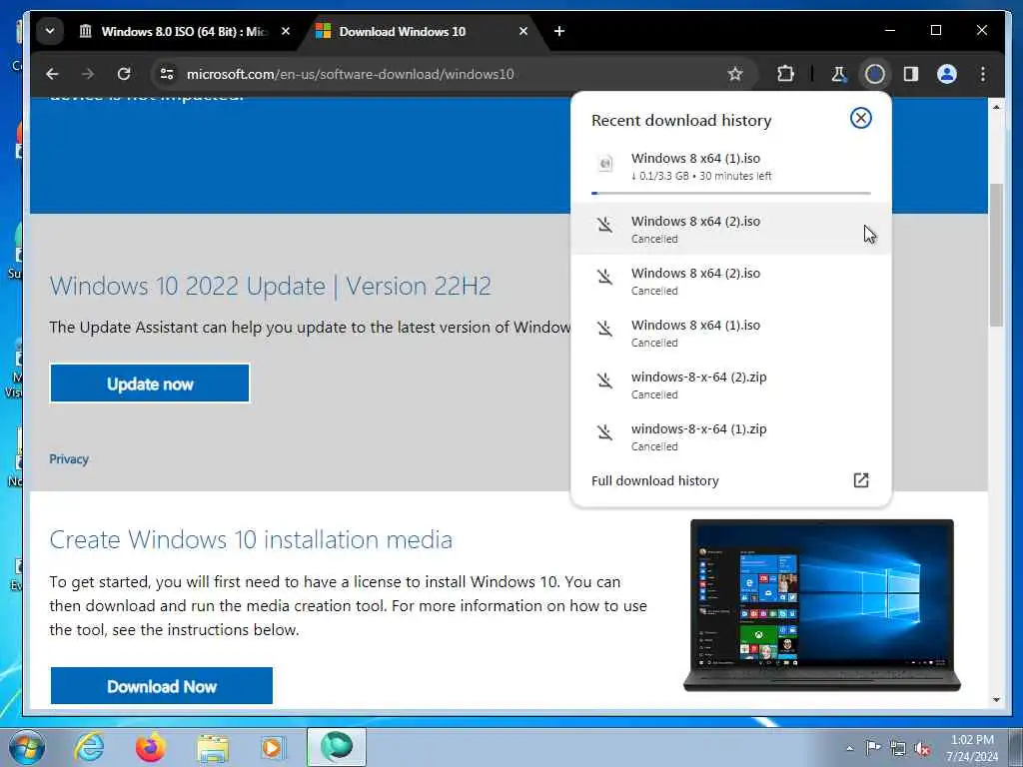Open the side panel icon
This screenshot has height=767, width=1023.
[911, 74]
